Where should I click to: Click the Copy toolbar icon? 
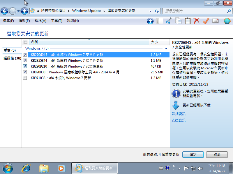pyautogui.click(x=178, y=21)
